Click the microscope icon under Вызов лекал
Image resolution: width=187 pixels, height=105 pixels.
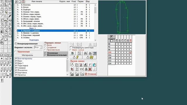pyautogui.click(x=86, y=65)
